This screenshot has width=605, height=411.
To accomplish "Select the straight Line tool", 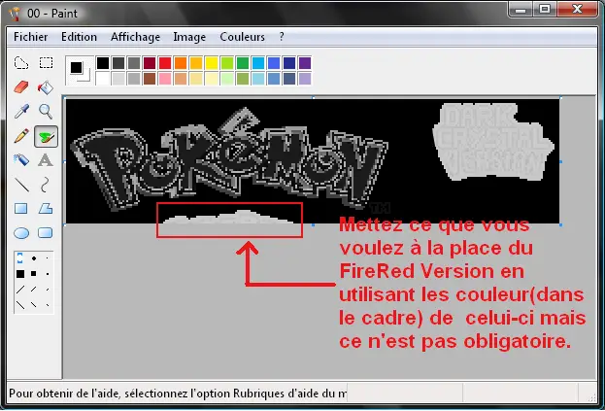I will tap(21, 185).
